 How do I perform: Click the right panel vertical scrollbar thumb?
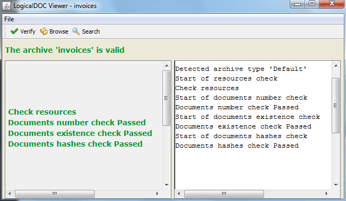coord(336,106)
